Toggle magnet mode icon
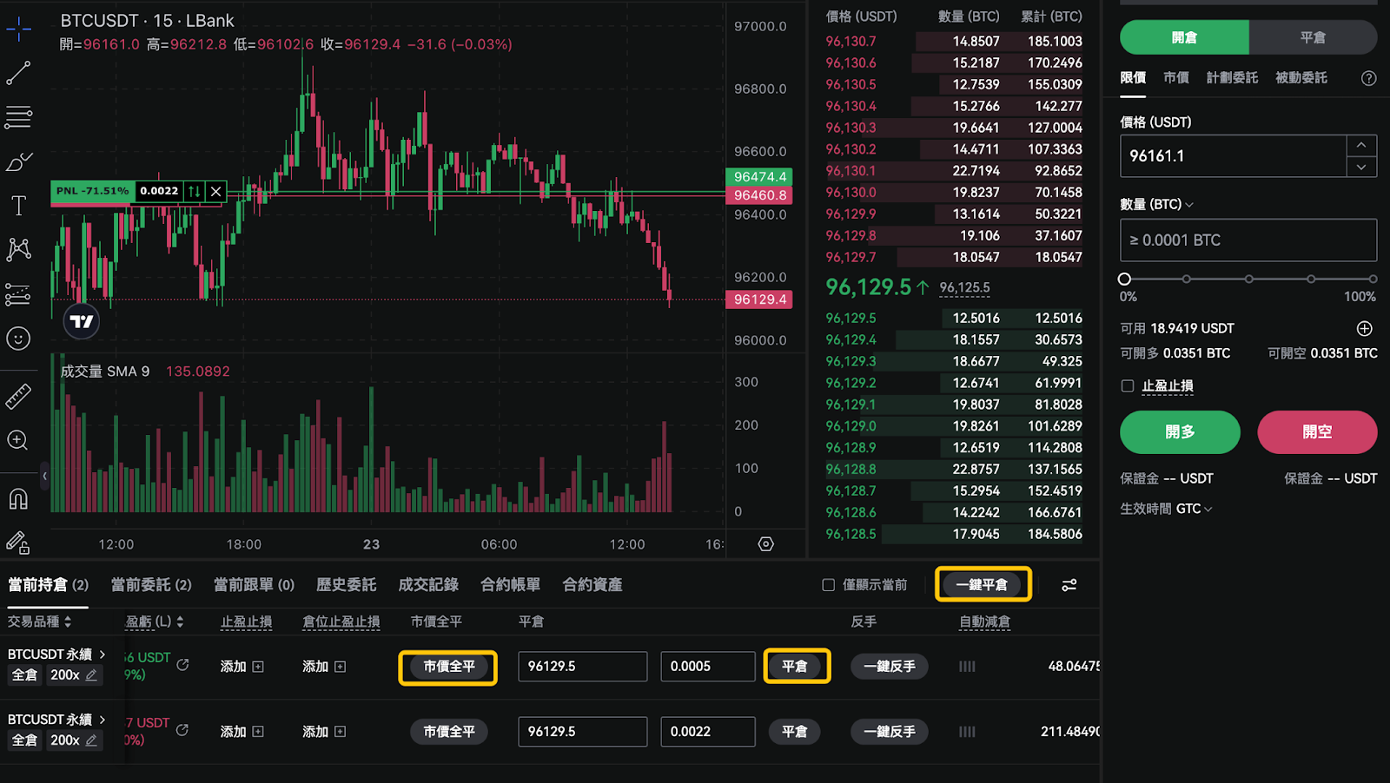 [18, 498]
